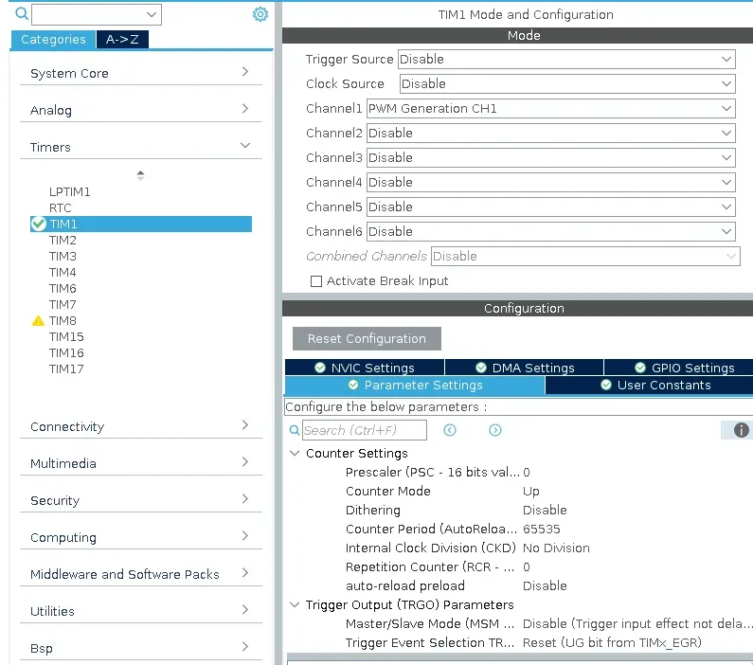Enable the Activate Break Input checkbox

[316, 281]
